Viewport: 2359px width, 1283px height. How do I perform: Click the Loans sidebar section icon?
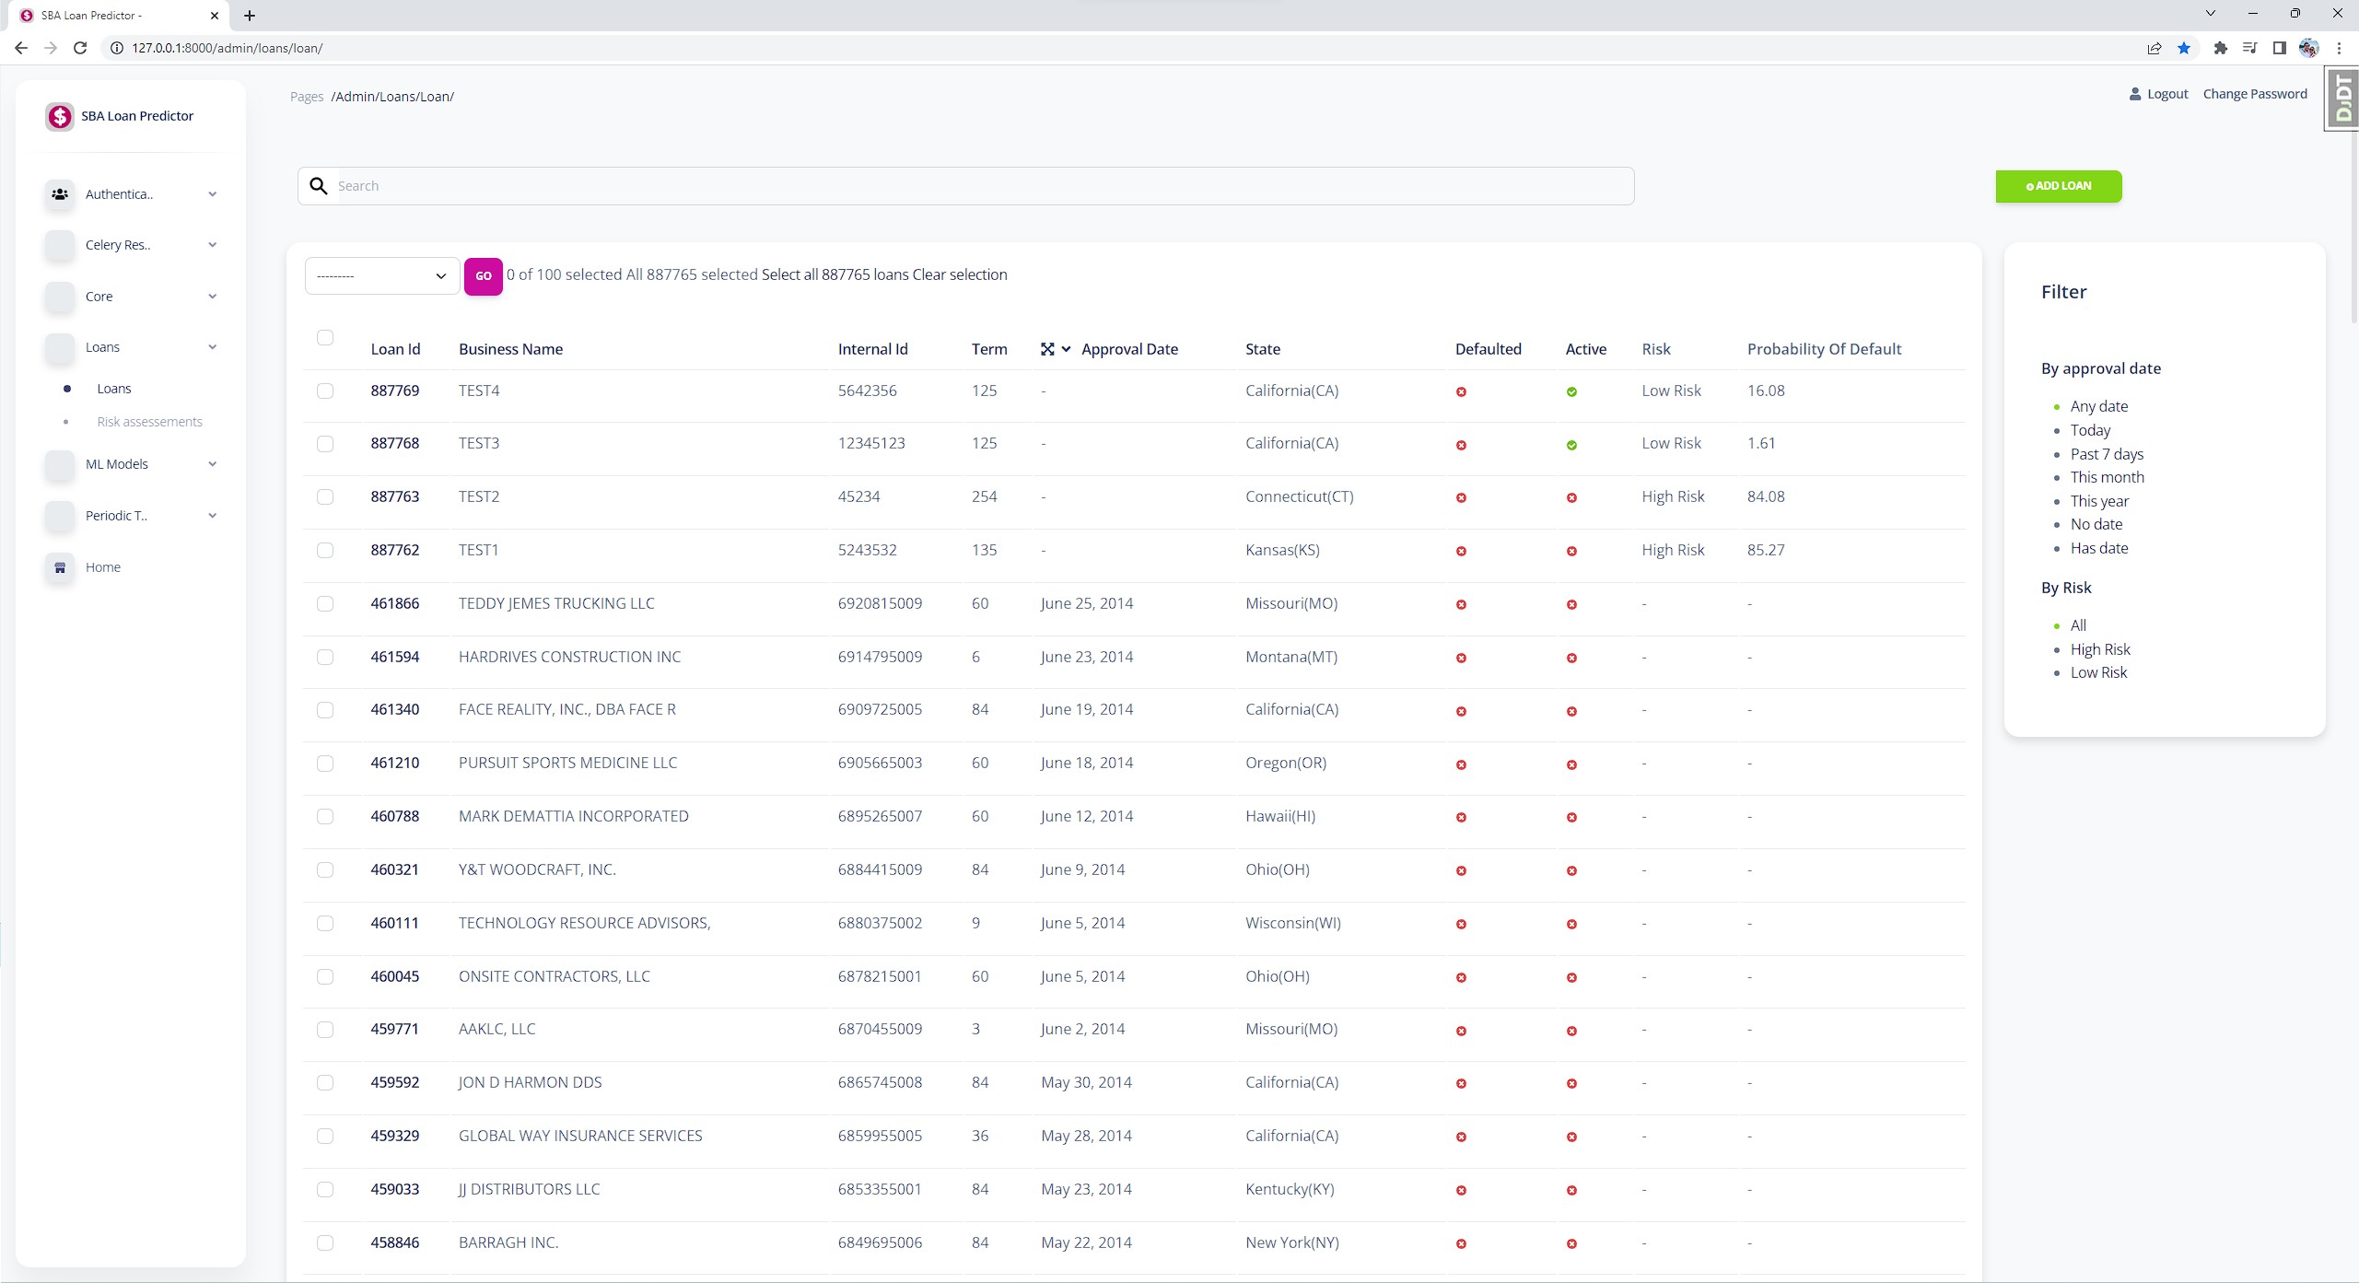coord(59,348)
